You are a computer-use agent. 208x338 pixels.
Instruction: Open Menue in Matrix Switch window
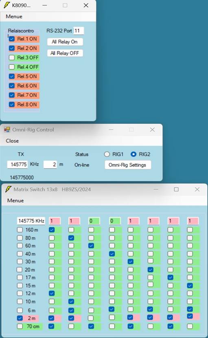tap(15, 200)
